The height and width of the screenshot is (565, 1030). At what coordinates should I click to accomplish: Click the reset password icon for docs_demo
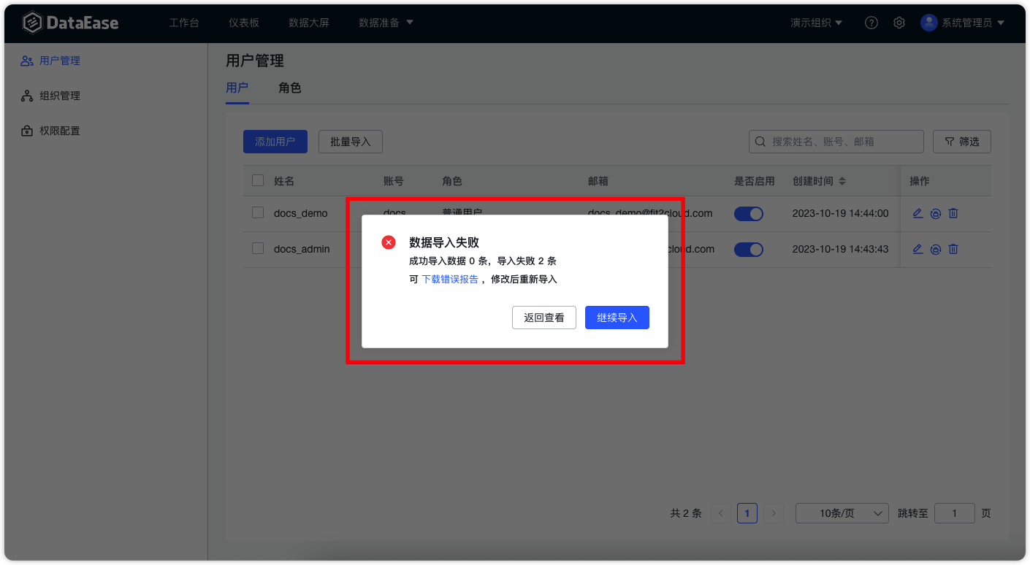pos(936,213)
